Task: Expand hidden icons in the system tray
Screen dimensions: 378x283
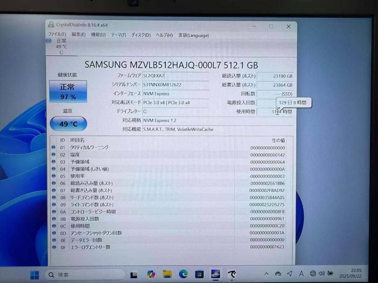Action: point(267,274)
